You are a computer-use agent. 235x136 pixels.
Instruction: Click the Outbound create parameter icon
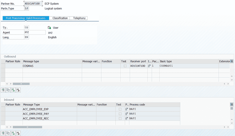pos(13,90)
